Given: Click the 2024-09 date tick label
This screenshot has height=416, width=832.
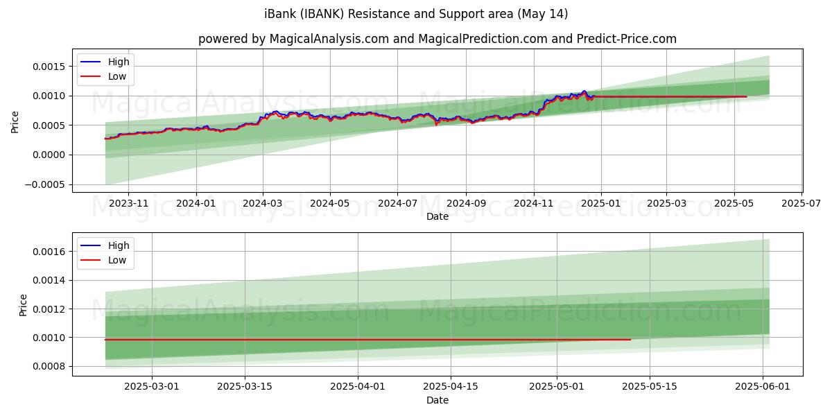Looking at the screenshot, I should click(x=466, y=205).
